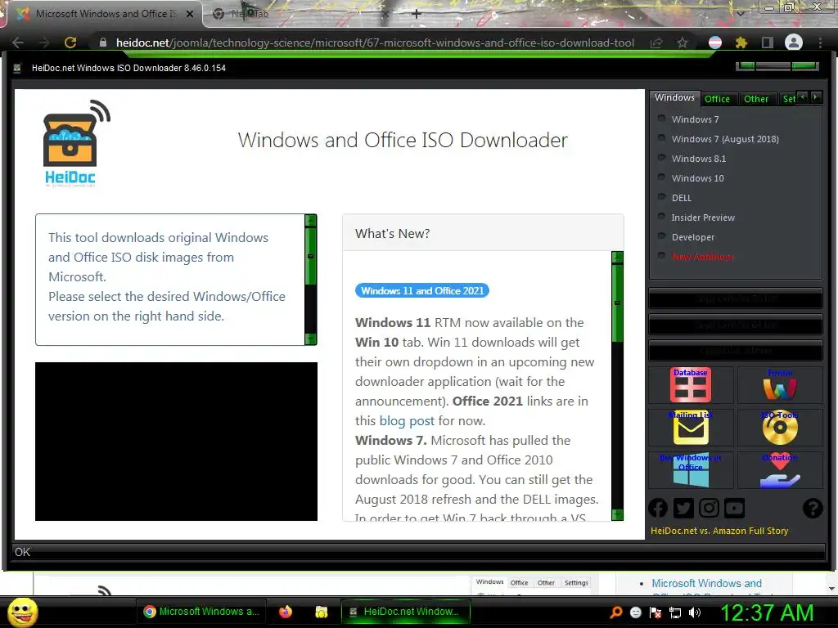Viewport: 838px width, 628px height.
Task: Open the Twitter icon in downloader
Action: coord(683,509)
